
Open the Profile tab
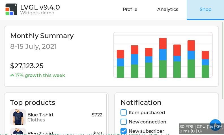tap(130, 10)
